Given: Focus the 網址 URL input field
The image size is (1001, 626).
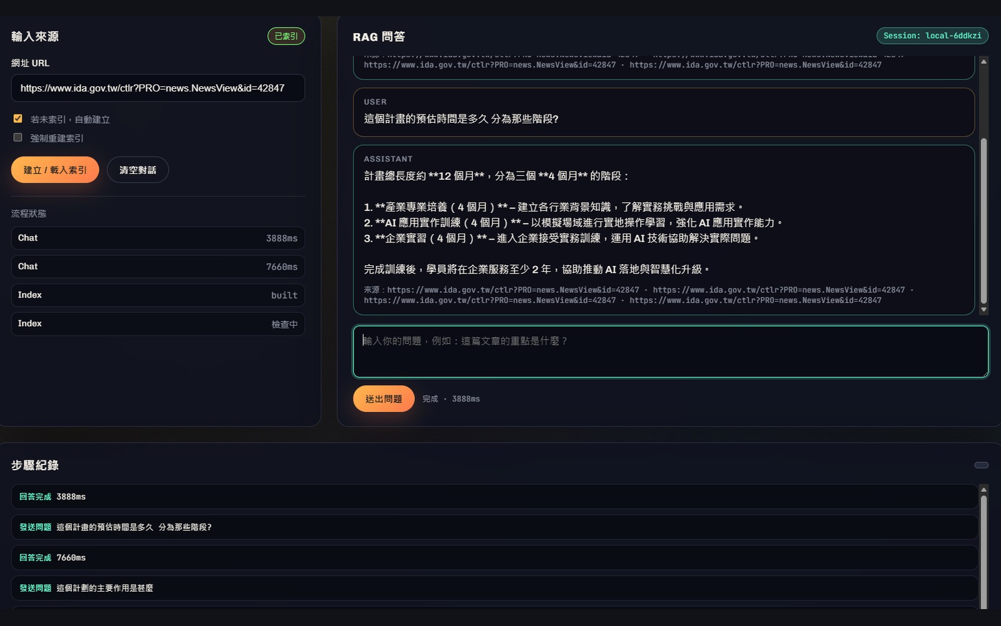Looking at the screenshot, I should tap(158, 88).
